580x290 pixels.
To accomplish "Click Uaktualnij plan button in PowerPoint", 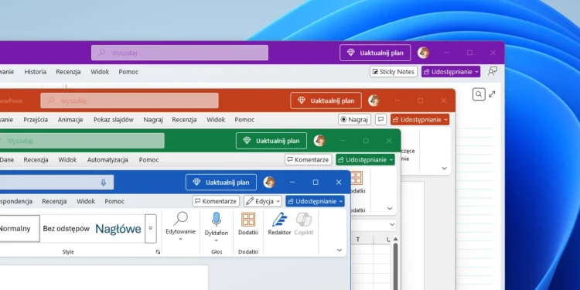I will 326,101.
